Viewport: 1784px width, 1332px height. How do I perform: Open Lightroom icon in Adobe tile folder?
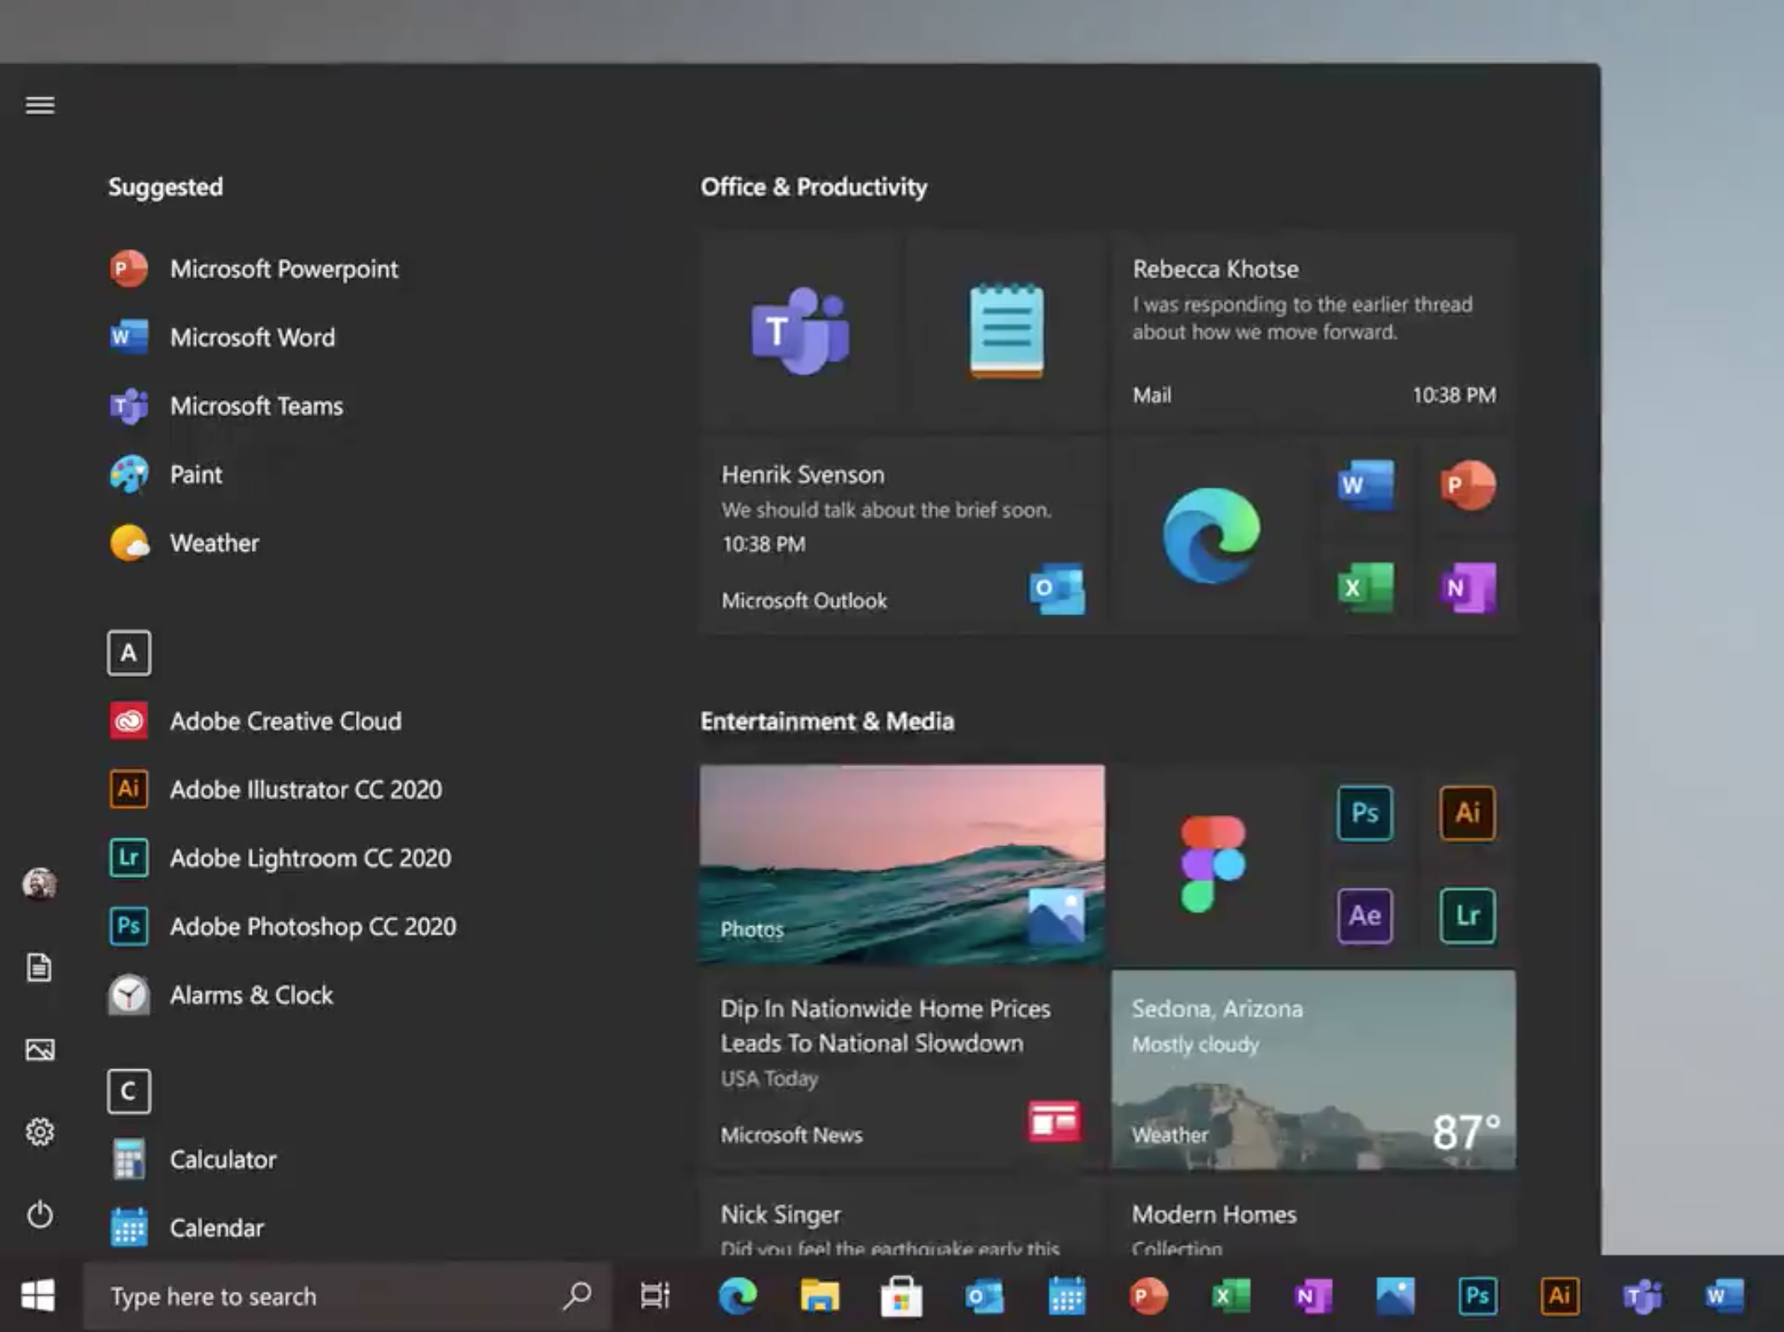[x=1467, y=915]
